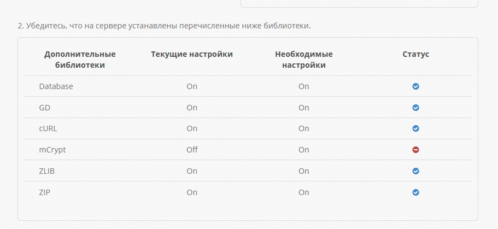Click the step 2 instruction text
Image resolution: width=498 pixels, height=229 pixels.
pos(164,26)
